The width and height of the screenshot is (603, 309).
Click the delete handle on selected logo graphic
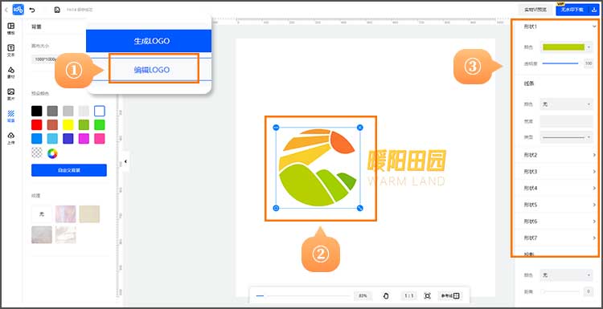pos(360,128)
